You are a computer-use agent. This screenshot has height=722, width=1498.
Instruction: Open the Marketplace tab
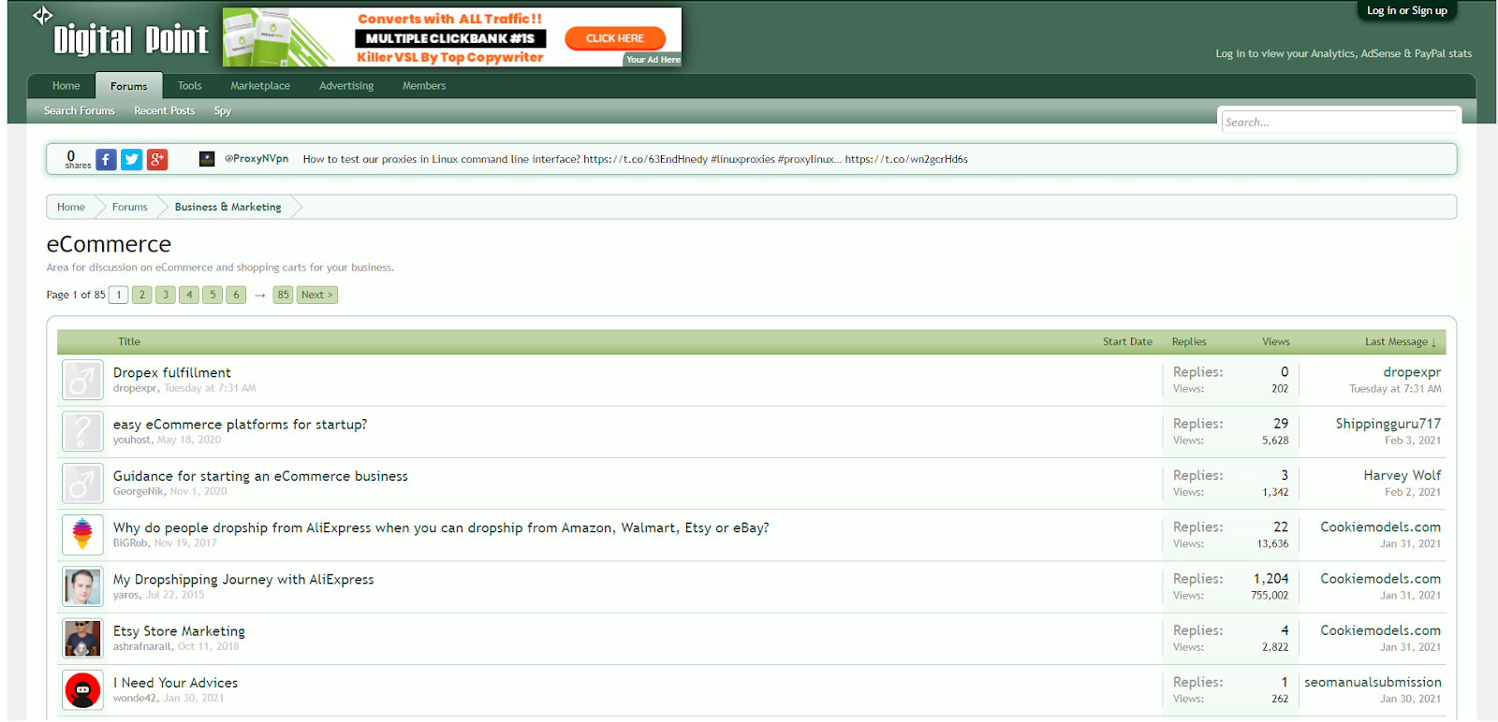click(260, 86)
